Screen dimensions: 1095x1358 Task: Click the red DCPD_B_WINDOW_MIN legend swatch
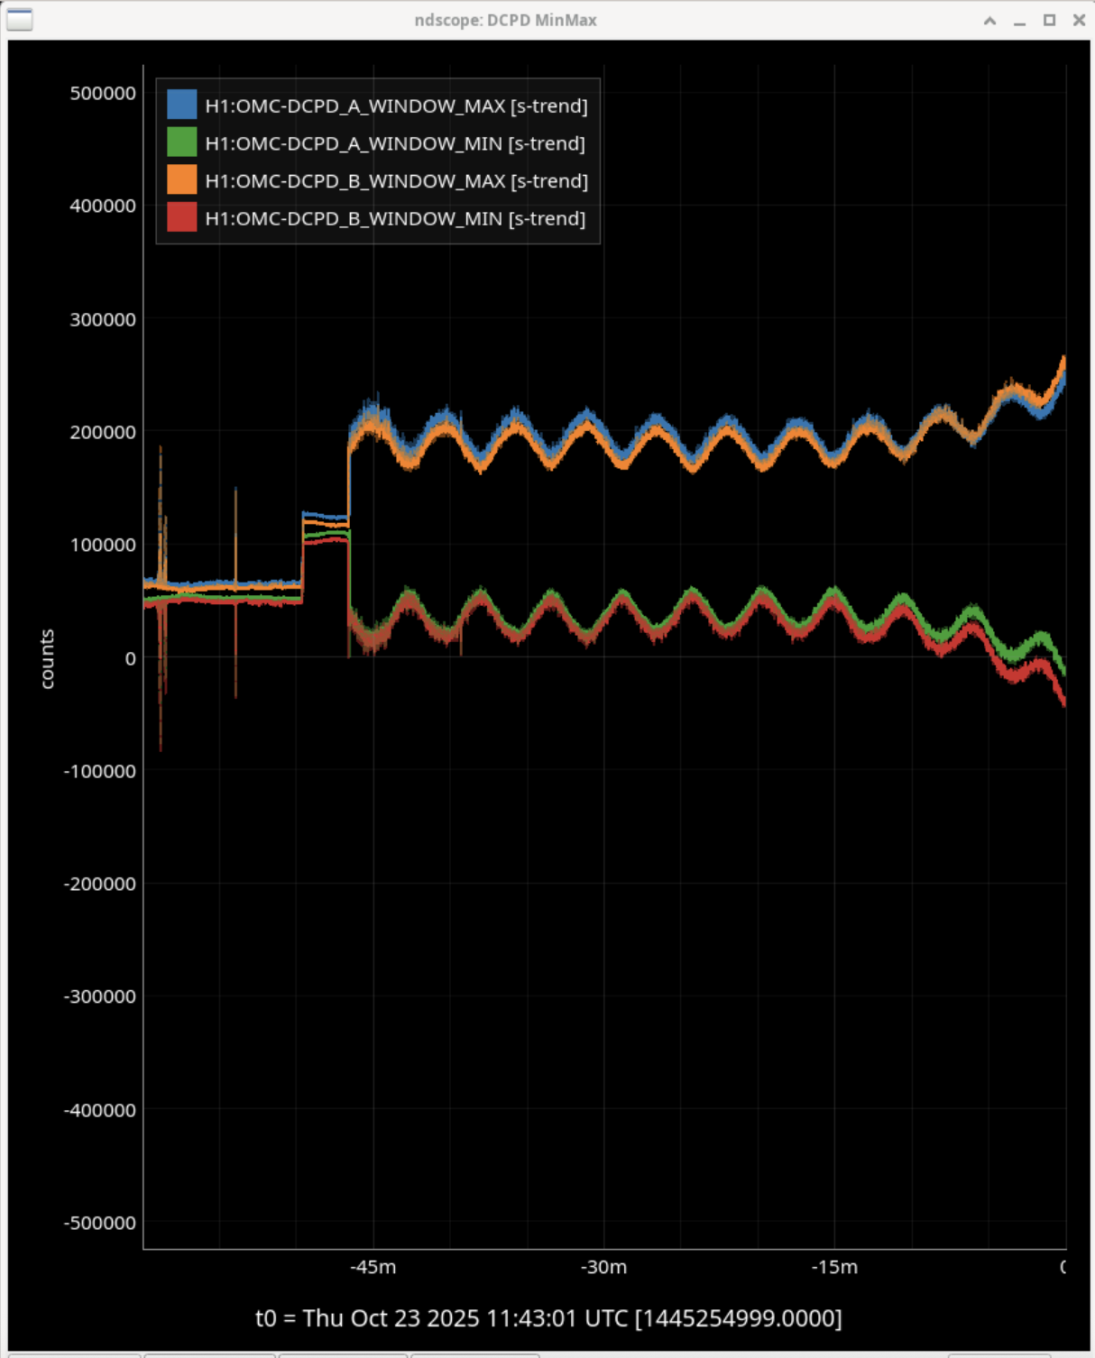181,218
